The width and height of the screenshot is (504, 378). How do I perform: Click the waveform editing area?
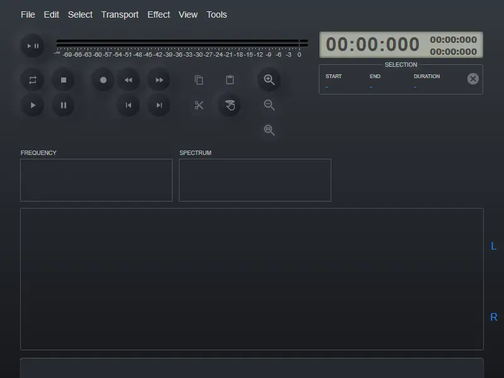pyautogui.click(x=251, y=279)
